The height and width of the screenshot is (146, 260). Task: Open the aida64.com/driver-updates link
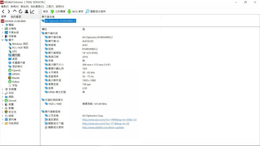coord(103,128)
